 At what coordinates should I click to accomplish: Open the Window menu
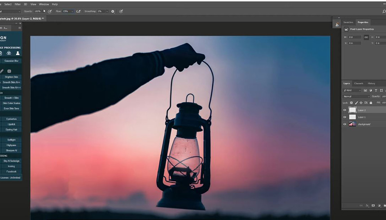[44, 4]
